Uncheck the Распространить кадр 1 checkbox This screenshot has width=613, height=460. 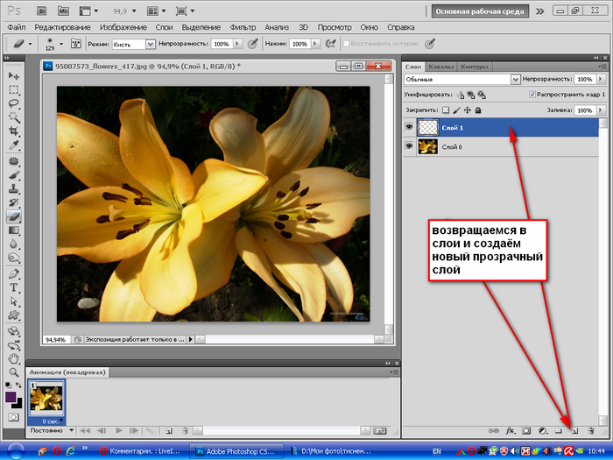[533, 95]
